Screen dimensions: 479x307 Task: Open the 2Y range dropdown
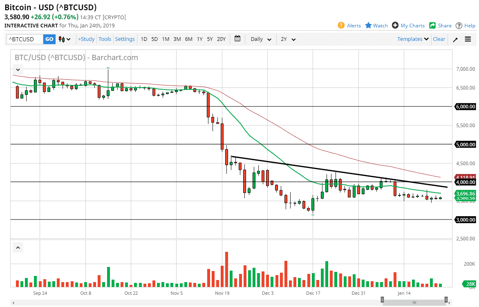pyautogui.click(x=287, y=39)
